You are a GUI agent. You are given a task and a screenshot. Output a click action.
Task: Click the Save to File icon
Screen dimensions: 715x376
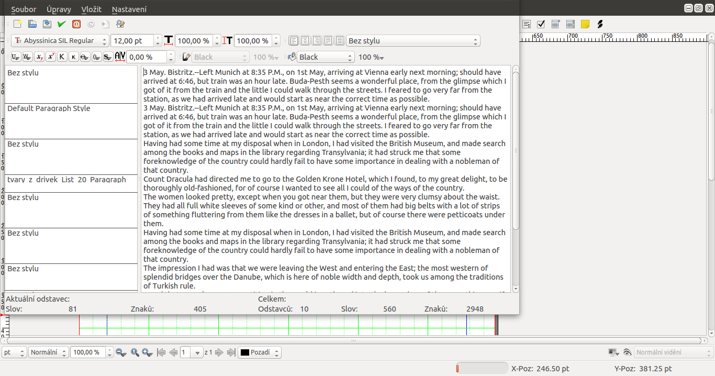click(x=47, y=24)
